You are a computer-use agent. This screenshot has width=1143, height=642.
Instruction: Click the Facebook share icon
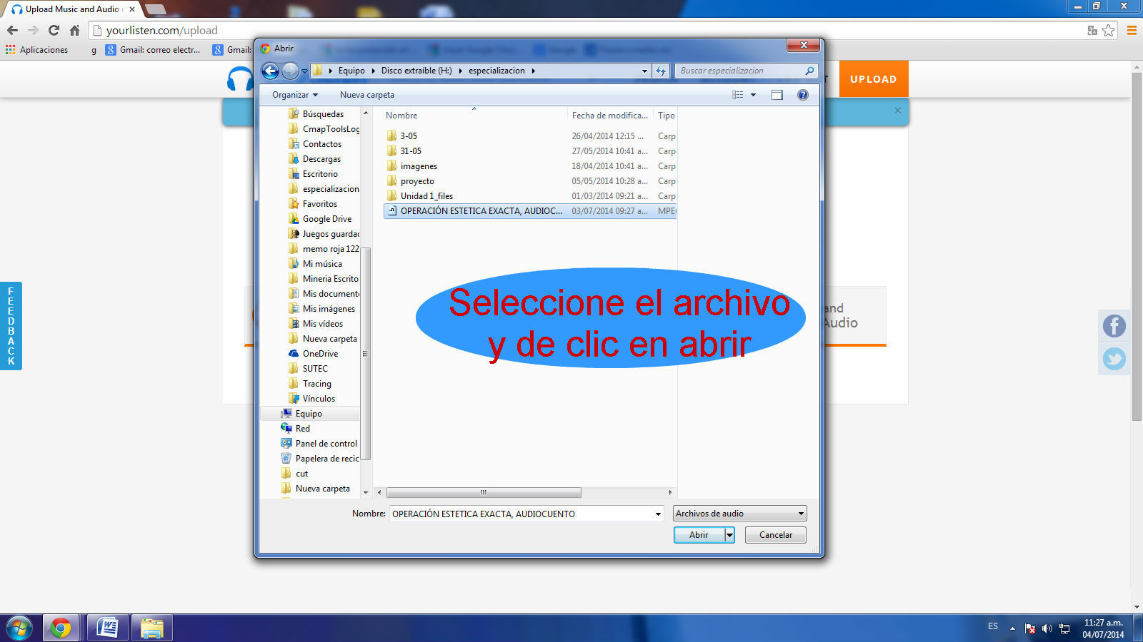point(1114,326)
